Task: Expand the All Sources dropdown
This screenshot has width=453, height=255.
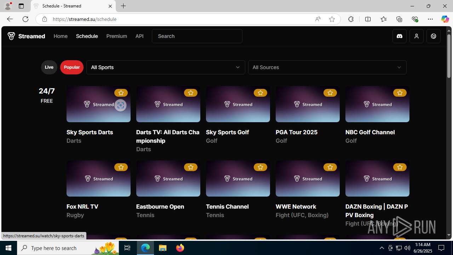Action: coord(327,67)
